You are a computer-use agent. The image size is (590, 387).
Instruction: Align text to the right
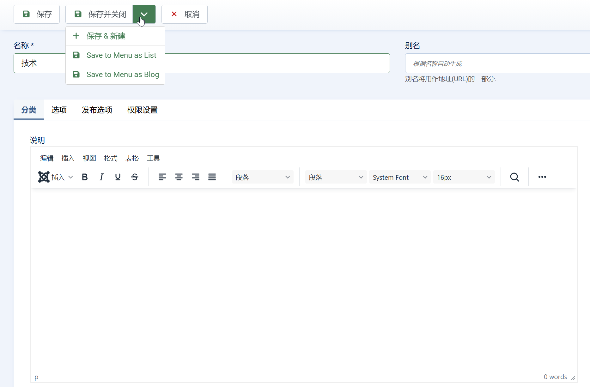click(x=196, y=177)
